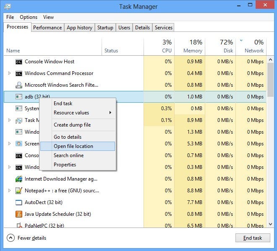The height and width of the screenshot is (251, 277).
Task: Minimize the Task Manager window
Action: 239,5
